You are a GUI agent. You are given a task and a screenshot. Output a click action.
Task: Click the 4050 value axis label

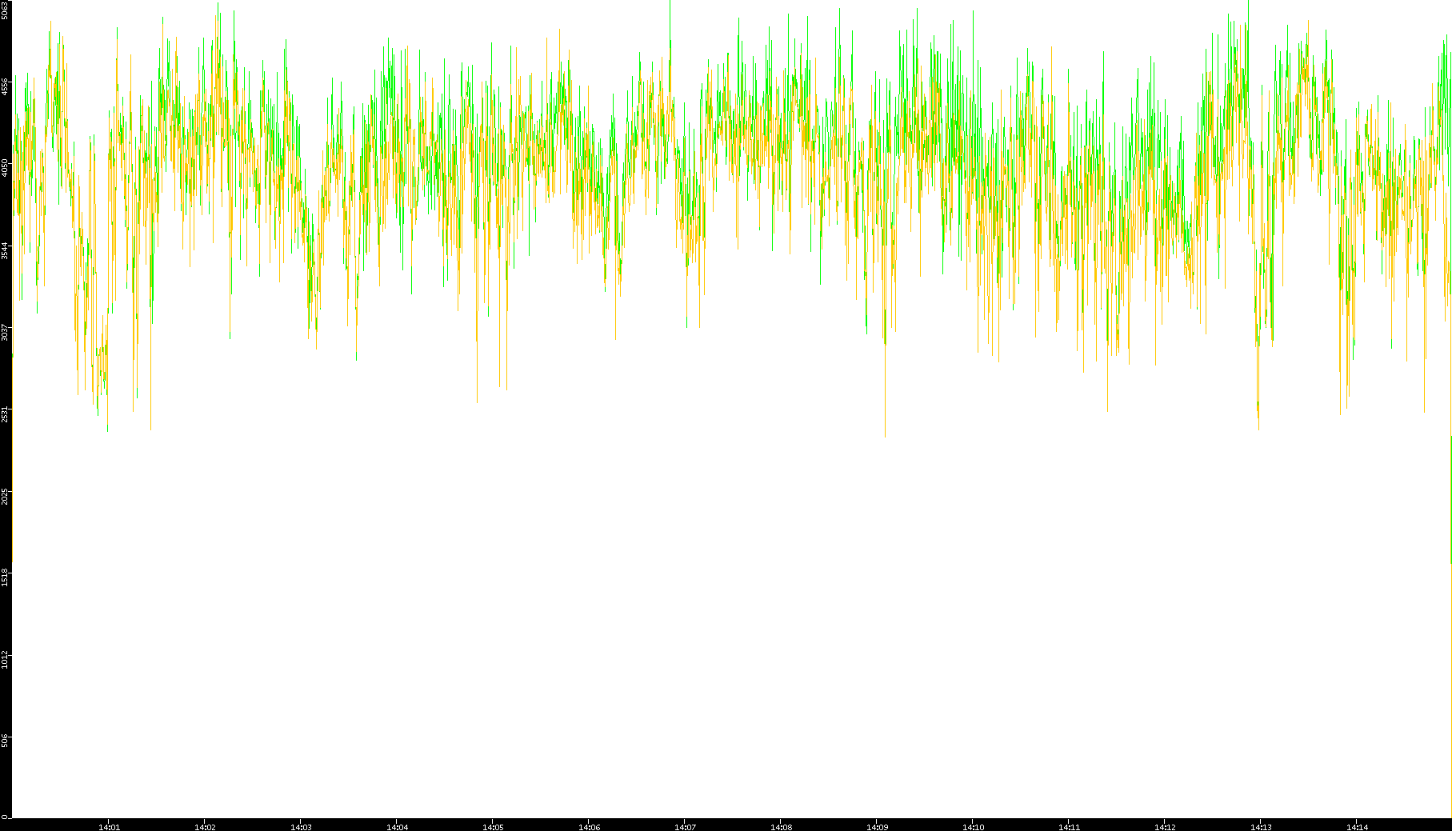click(x=5, y=167)
